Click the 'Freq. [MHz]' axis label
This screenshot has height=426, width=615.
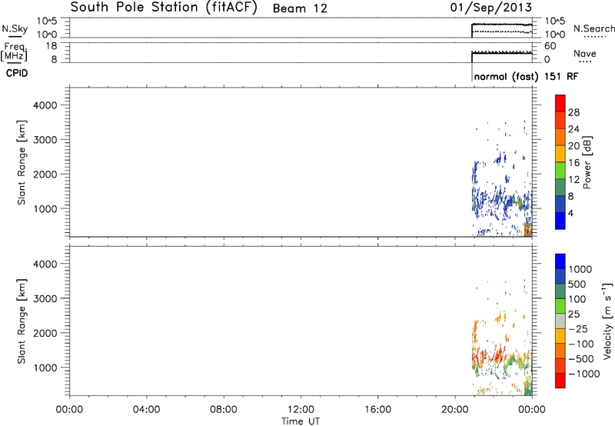tap(15, 52)
